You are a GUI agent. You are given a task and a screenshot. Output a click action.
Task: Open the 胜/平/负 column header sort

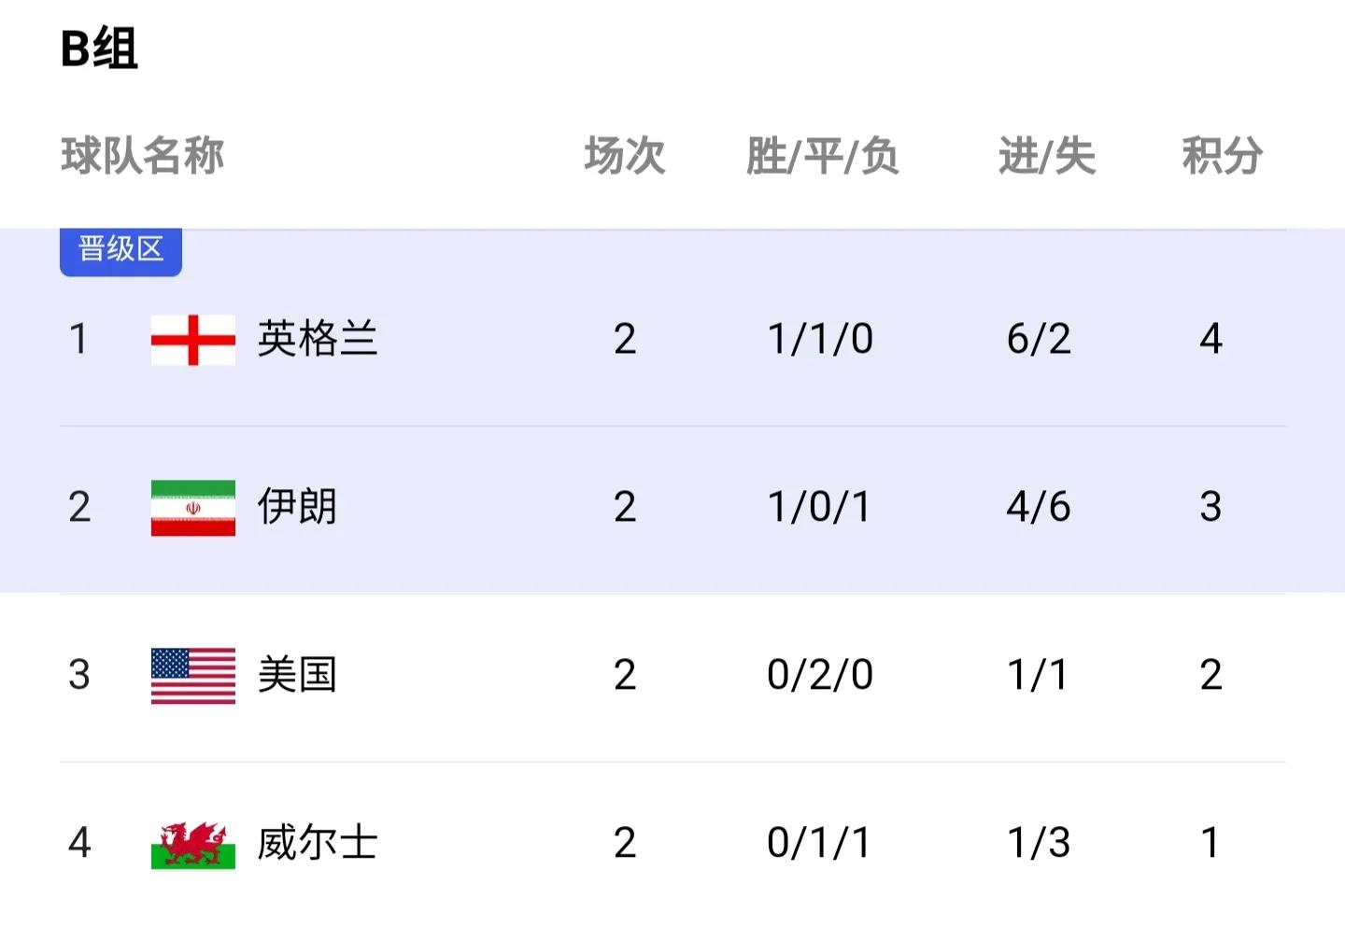pyautogui.click(x=822, y=157)
